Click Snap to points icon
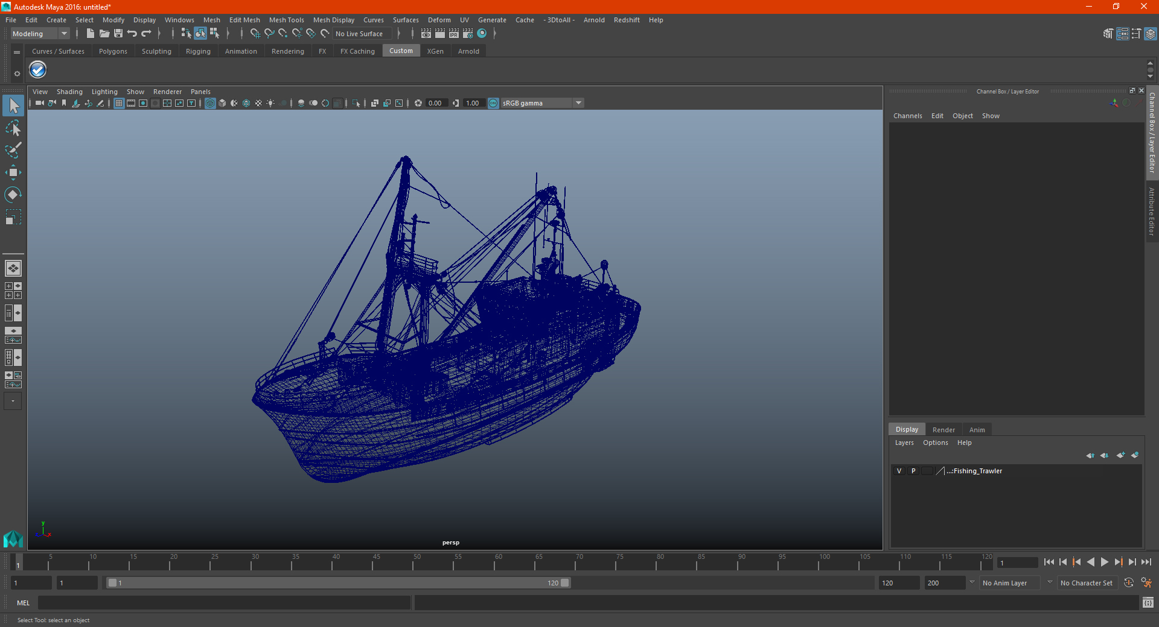 [x=283, y=34]
